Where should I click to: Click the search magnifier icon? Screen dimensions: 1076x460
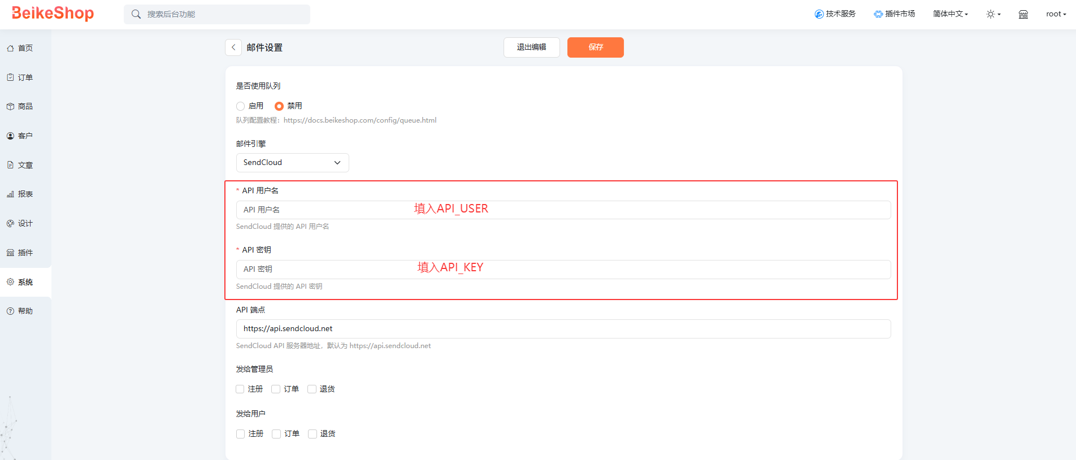136,14
